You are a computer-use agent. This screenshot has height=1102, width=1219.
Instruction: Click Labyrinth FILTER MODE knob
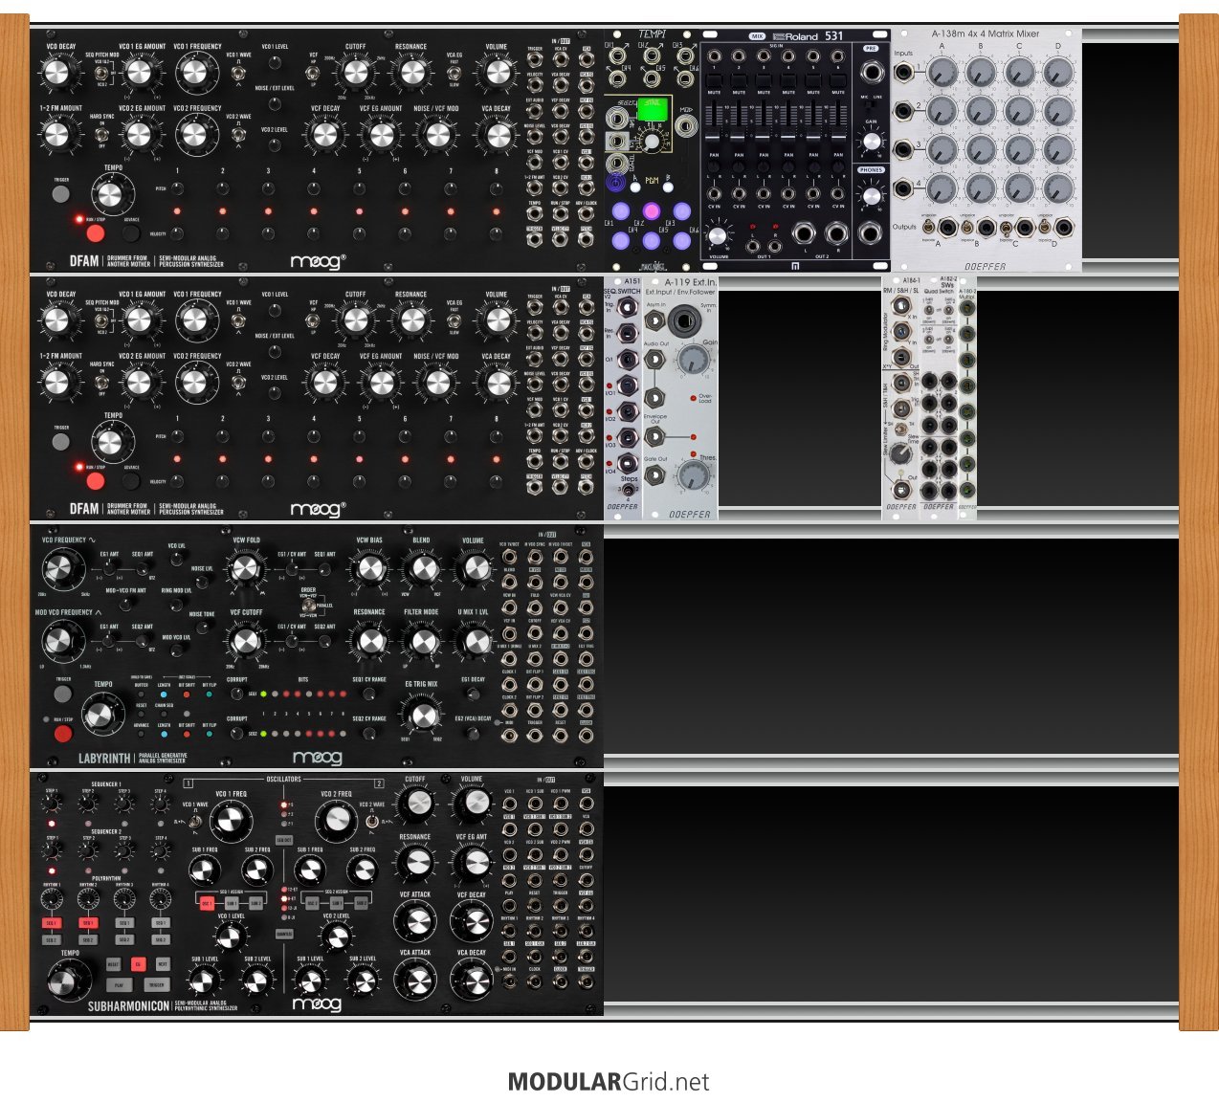(421, 642)
